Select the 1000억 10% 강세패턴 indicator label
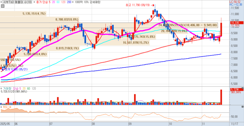Screen dimensions: 244x126 pos(87,2)
